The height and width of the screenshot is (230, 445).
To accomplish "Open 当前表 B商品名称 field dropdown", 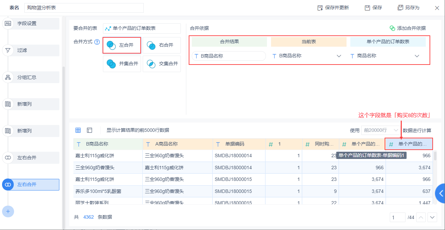I will [x=339, y=56].
